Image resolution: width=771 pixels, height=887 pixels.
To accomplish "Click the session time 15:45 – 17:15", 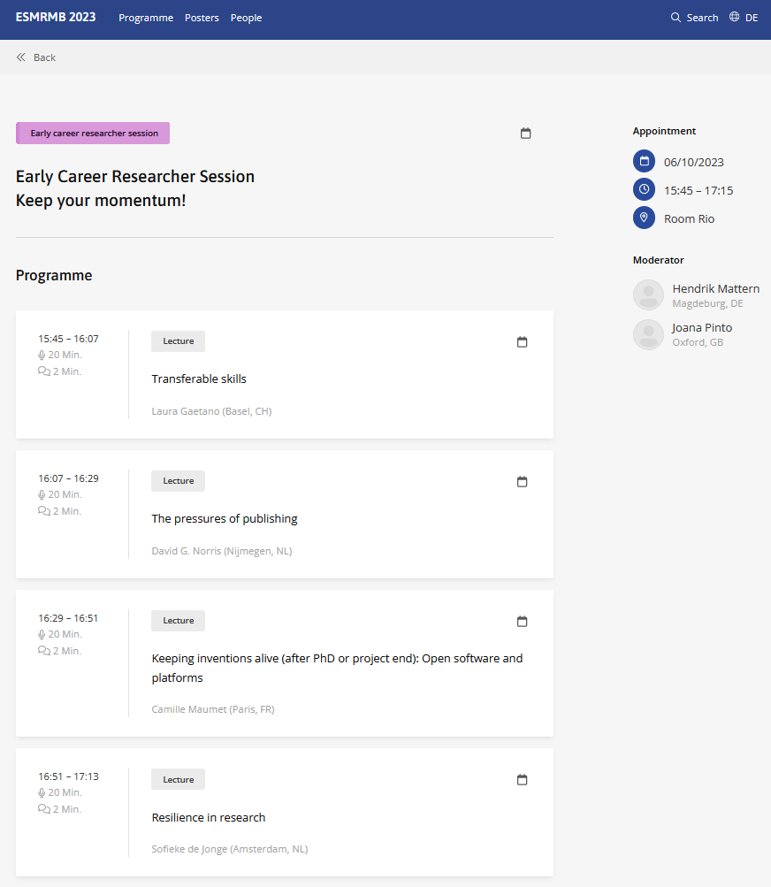I will (x=698, y=191).
